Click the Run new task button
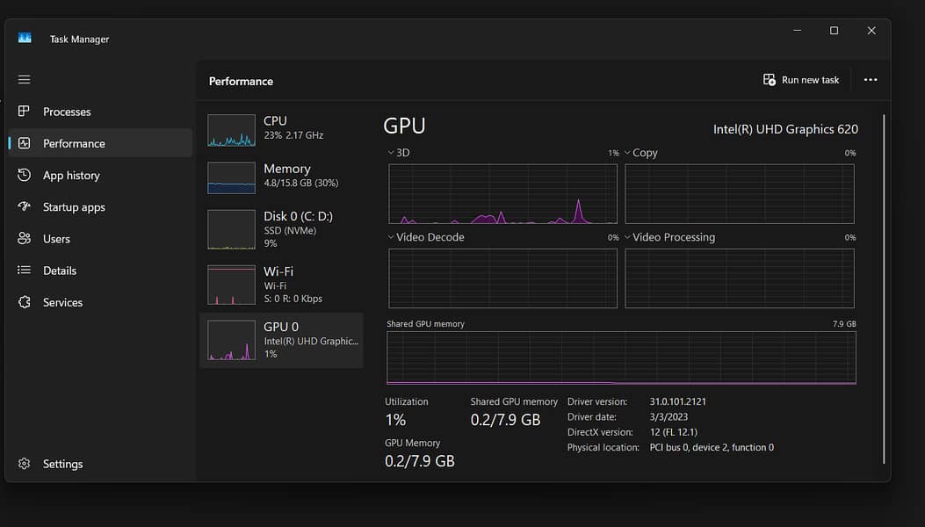This screenshot has width=925, height=527. point(801,80)
